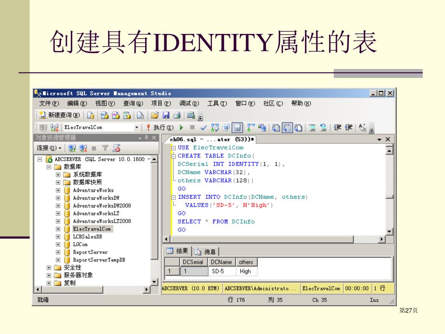Image resolution: width=445 pixels, height=334 pixels.
Task: Start debugging with the green play arrow
Action: coord(182,127)
